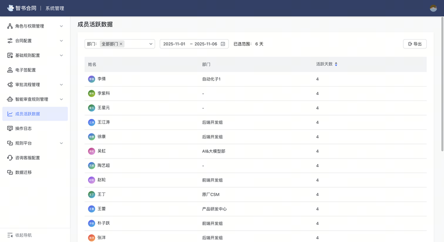Click the name 王江涛
This screenshot has width=444, height=242.
[103, 122]
